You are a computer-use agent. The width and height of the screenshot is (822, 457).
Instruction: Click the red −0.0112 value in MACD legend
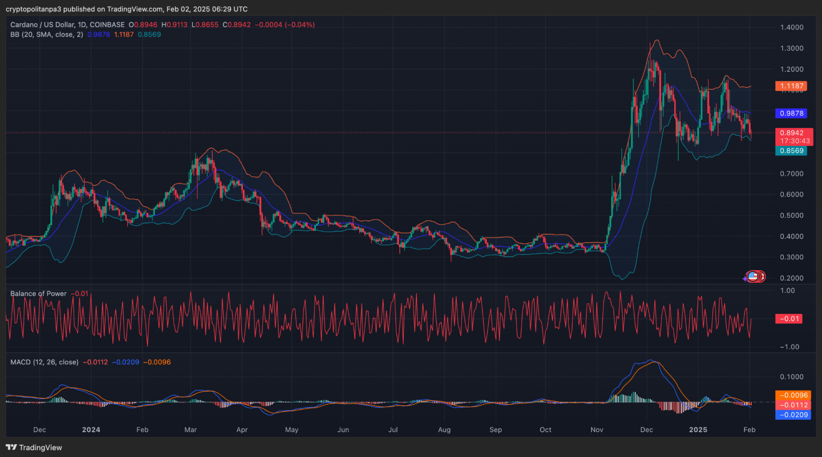pyautogui.click(x=95, y=362)
